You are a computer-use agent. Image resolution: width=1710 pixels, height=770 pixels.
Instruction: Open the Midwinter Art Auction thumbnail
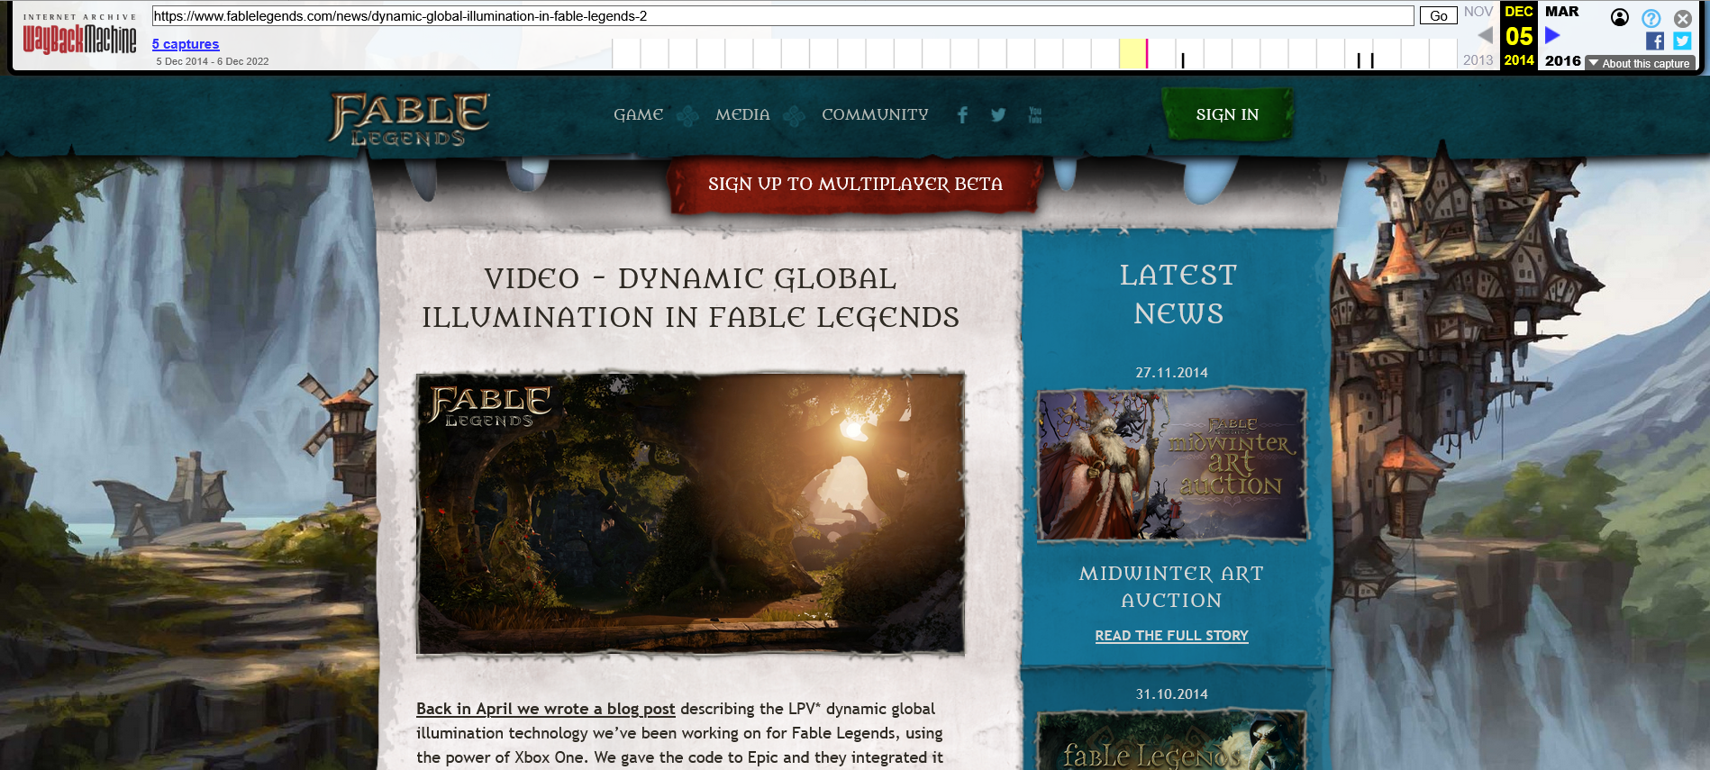pyautogui.click(x=1171, y=465)
